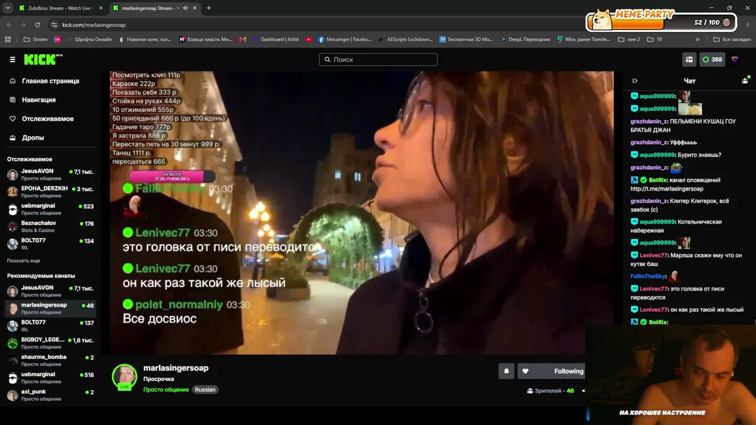The height and width of the screenshot is (425, 756).
Task: Open the Kick hamburger menu
Action: click(12, 60)
